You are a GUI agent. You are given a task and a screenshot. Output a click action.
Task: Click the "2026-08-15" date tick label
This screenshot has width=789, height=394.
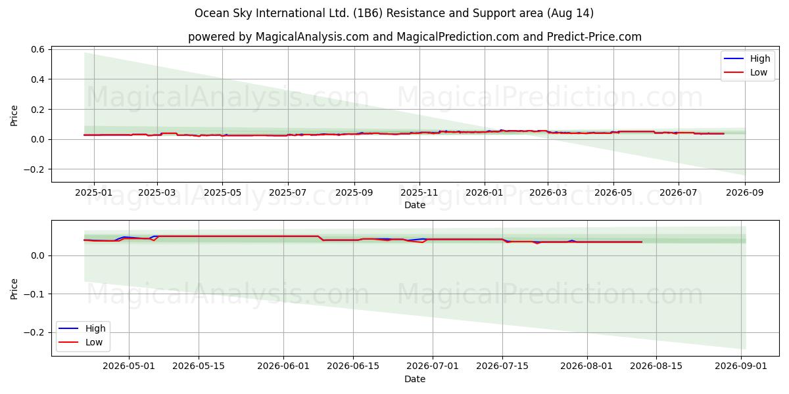tap(657, 366)
